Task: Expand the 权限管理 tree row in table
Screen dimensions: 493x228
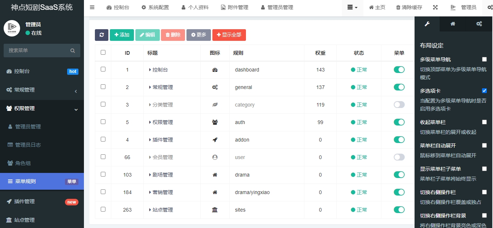Action: point(150,122)
